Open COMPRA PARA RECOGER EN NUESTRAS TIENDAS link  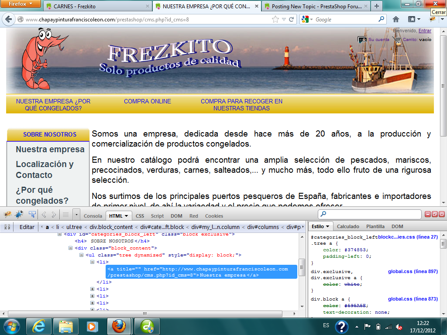coord(241,105)
